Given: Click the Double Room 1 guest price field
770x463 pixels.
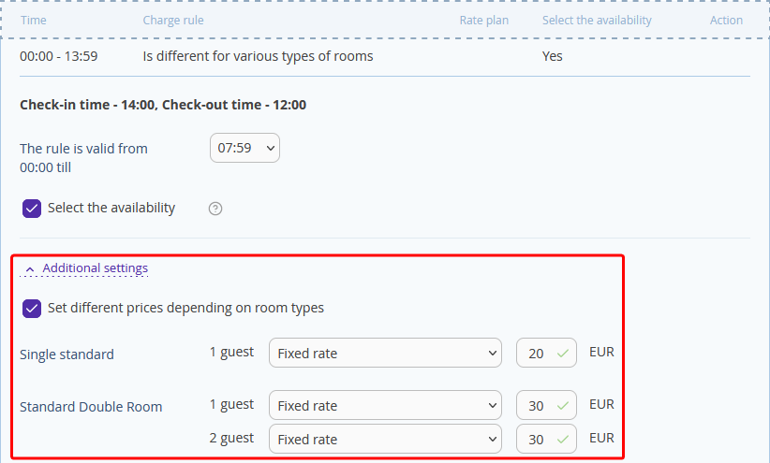Looking at the screenshot, I should coord(546,405).
